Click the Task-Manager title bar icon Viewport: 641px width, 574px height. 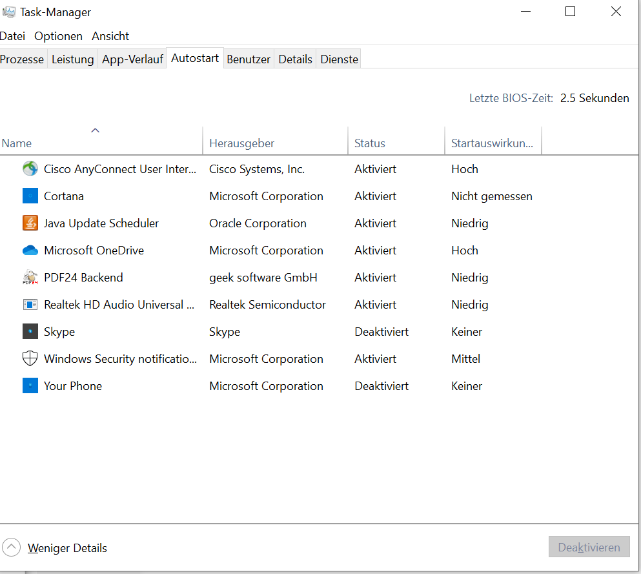pos(8,12)
